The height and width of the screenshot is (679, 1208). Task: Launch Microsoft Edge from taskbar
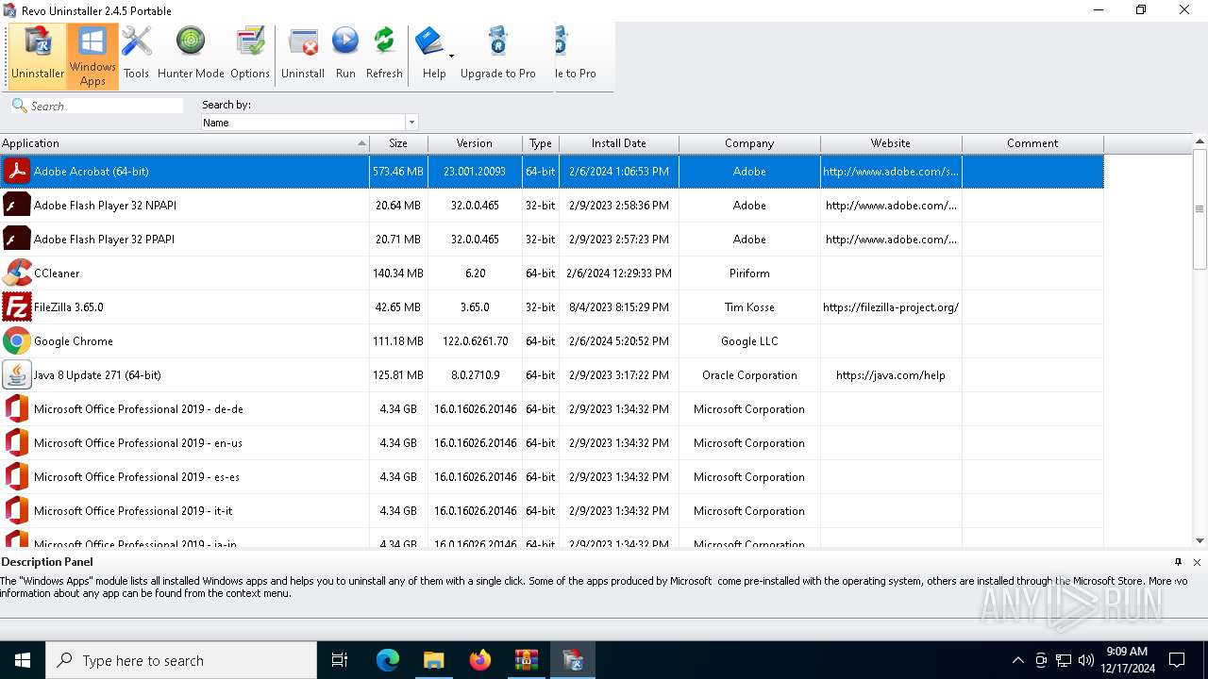(x=388, y=660)
